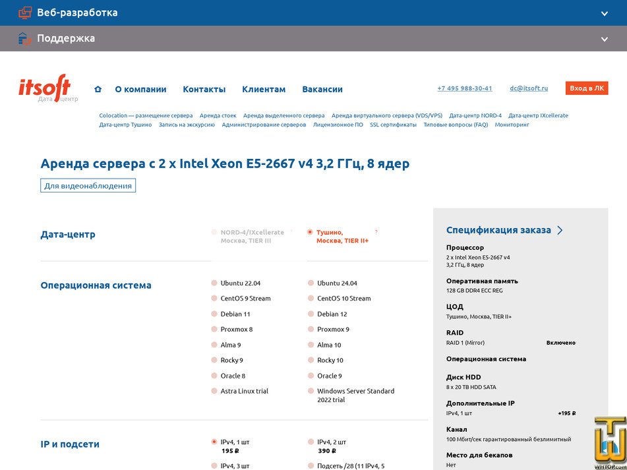Pick Rocky 10 operating system
The height and width of the screenshot is (470, 627).
click(311, 360)
